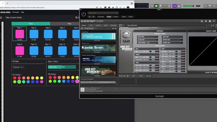Click the Quick-Load toggle icon
Screen dimensions: 217x122
[x=127, y=76]
